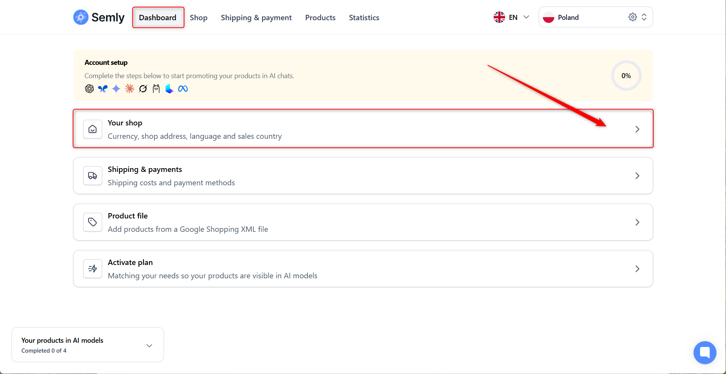Open the Products tab
726x374 pixels.
pos(320,18)
